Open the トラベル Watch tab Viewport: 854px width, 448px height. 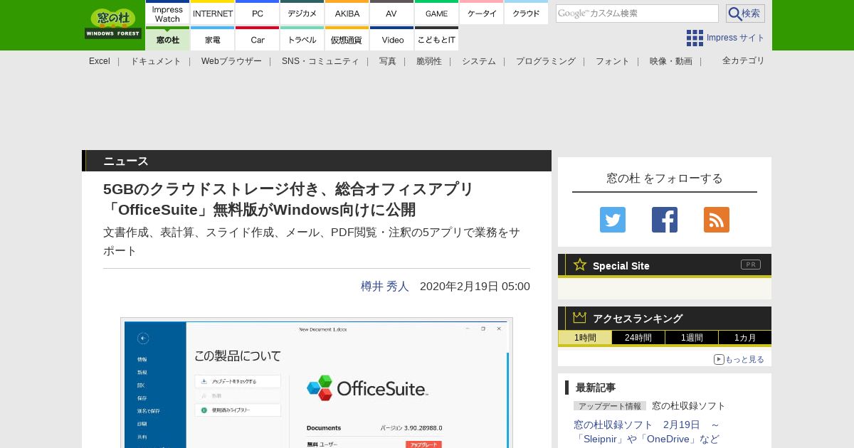click(x=302, y=38)
